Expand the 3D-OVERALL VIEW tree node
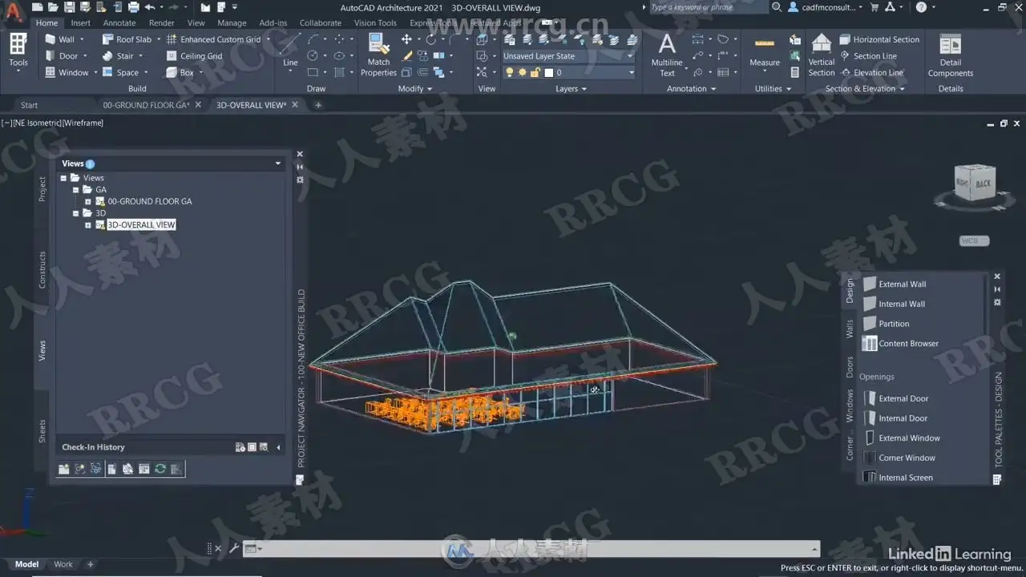The image size is (1026, 577). click(x=88, y=225)
